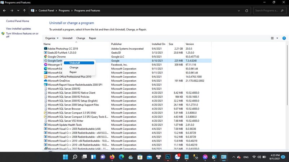Open the View installed updates link
Viewport: 289px width, 162px height.
point(18,28)
